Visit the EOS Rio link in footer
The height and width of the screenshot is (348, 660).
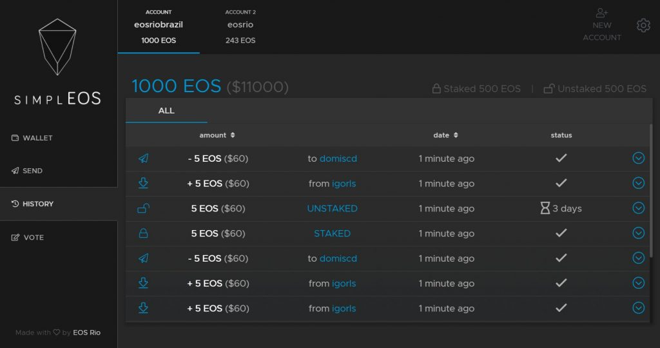(x=87, y=333)
